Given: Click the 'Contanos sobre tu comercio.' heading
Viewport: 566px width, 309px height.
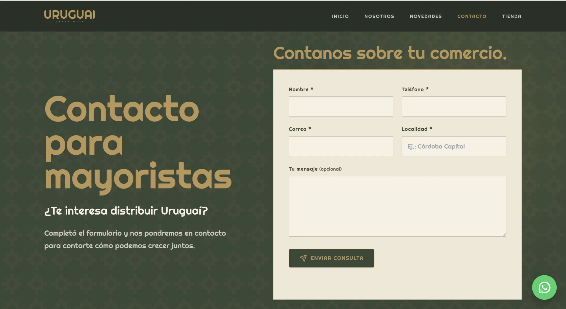Looking at the screenshot, I should pyautogui.click(x=390, y=53).
